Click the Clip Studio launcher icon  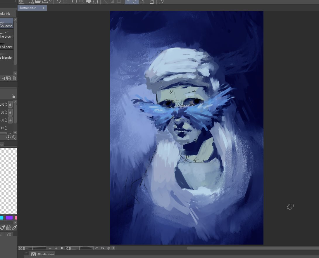pos(21,1)
